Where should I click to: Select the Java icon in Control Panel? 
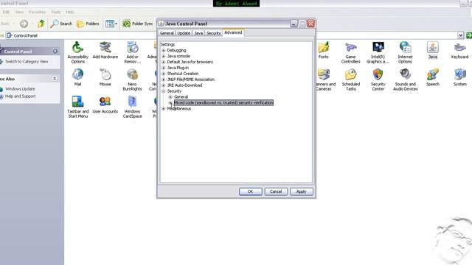pyautogui.click(x=433, y=50)
